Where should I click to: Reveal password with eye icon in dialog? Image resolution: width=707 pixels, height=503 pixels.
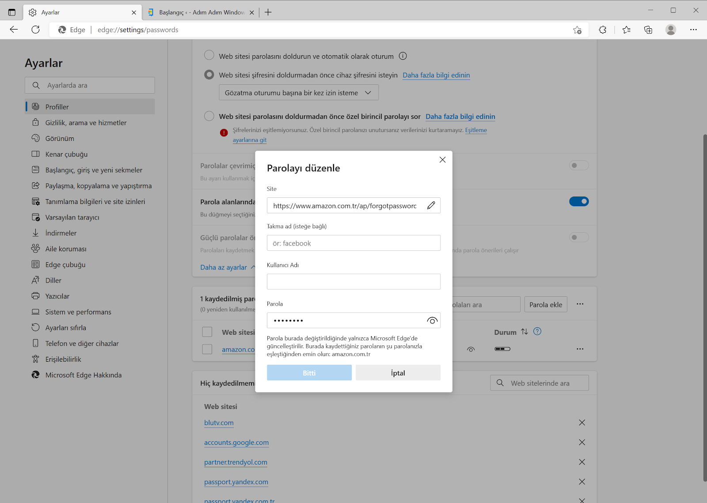(x=432, y=321)
